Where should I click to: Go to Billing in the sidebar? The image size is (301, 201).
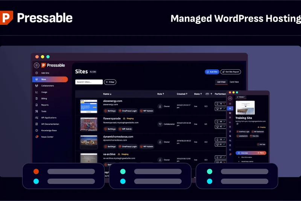(x=44, y=98)
